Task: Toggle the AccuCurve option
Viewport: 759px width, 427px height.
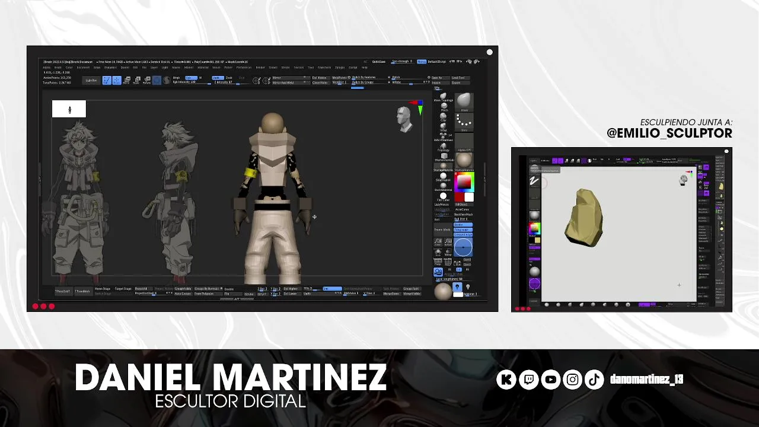Action: (462, 209)
